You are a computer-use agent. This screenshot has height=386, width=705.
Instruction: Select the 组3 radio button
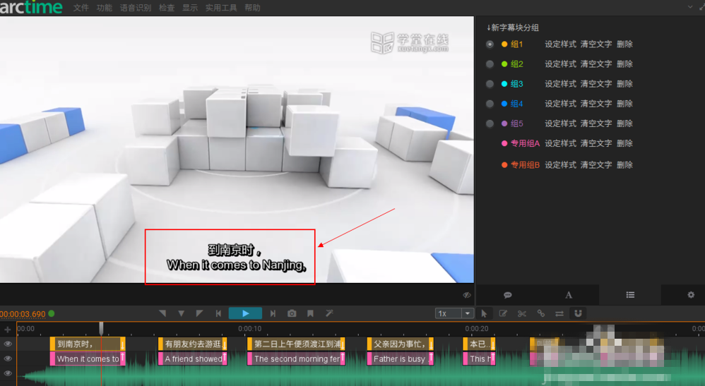490,84
